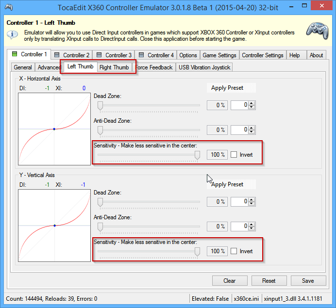Switch to the Right Thumb sub-tab
336x308 pixels.
click(114, 67)
